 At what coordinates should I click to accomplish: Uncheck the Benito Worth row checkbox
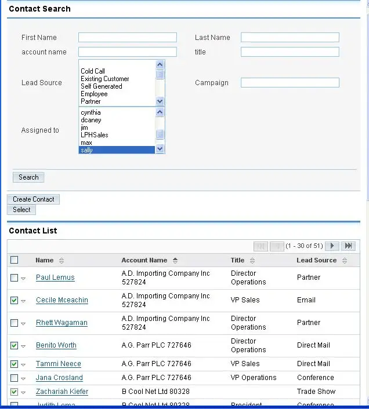15,346
